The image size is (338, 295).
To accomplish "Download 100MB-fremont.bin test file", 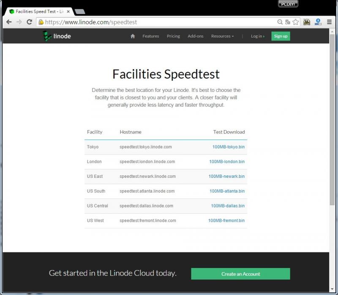I will (226, 220).
